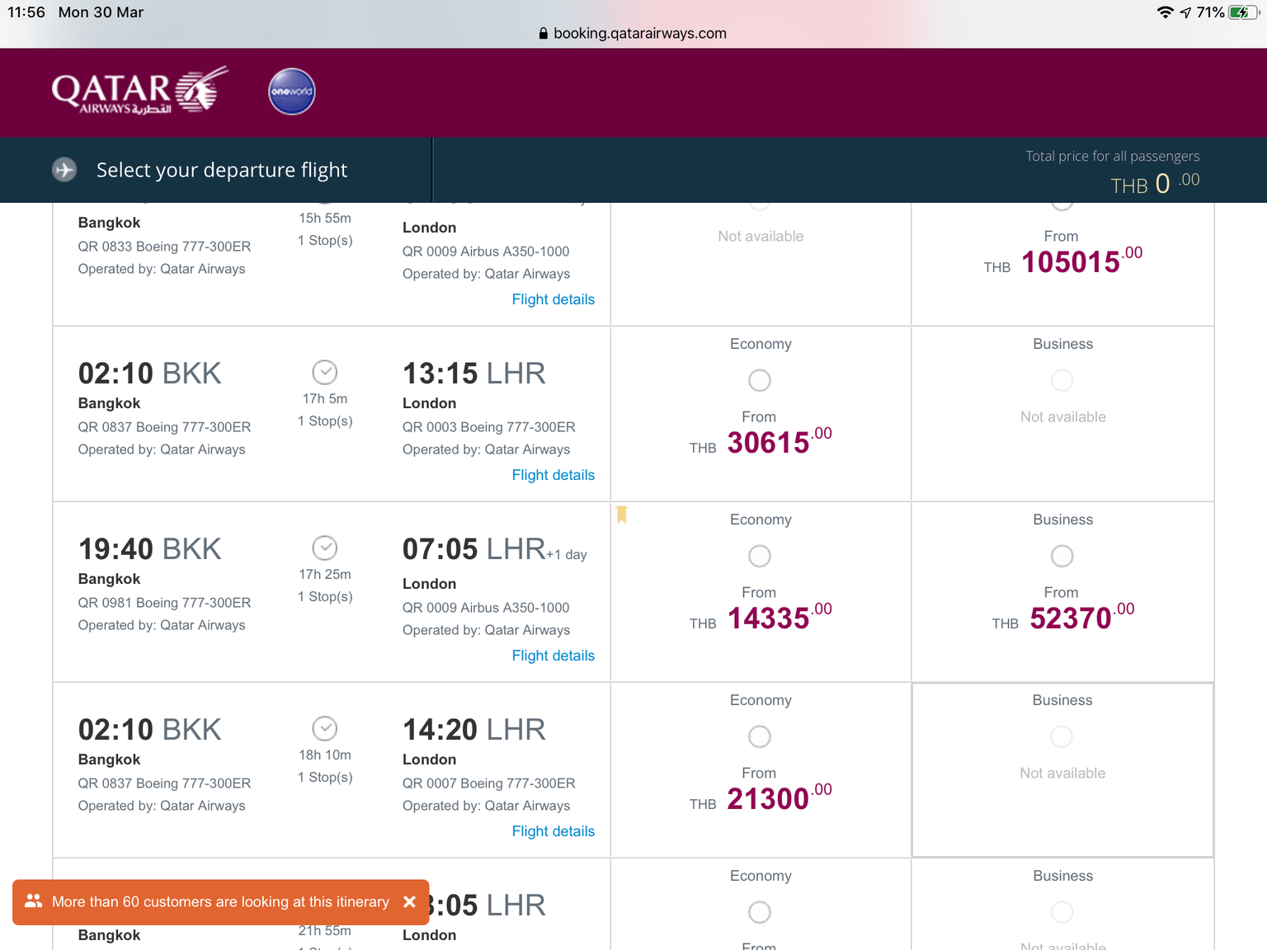Tap the booking.qatarairways.com address bar
Screen dimensions: 1267x950
[633, 34]
